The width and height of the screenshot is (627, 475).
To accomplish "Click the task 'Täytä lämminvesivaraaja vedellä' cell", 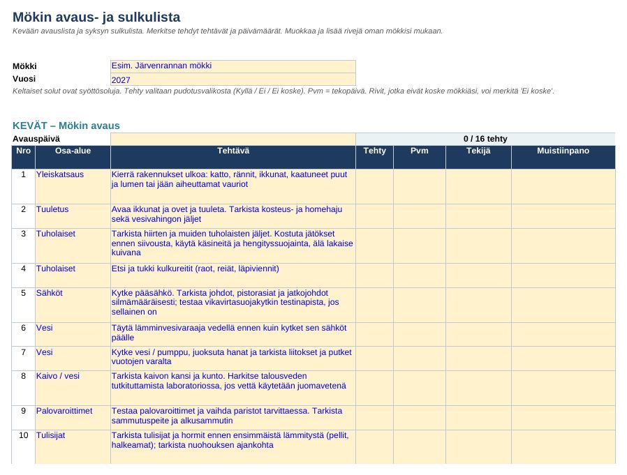I will click(x=233, y=335).
